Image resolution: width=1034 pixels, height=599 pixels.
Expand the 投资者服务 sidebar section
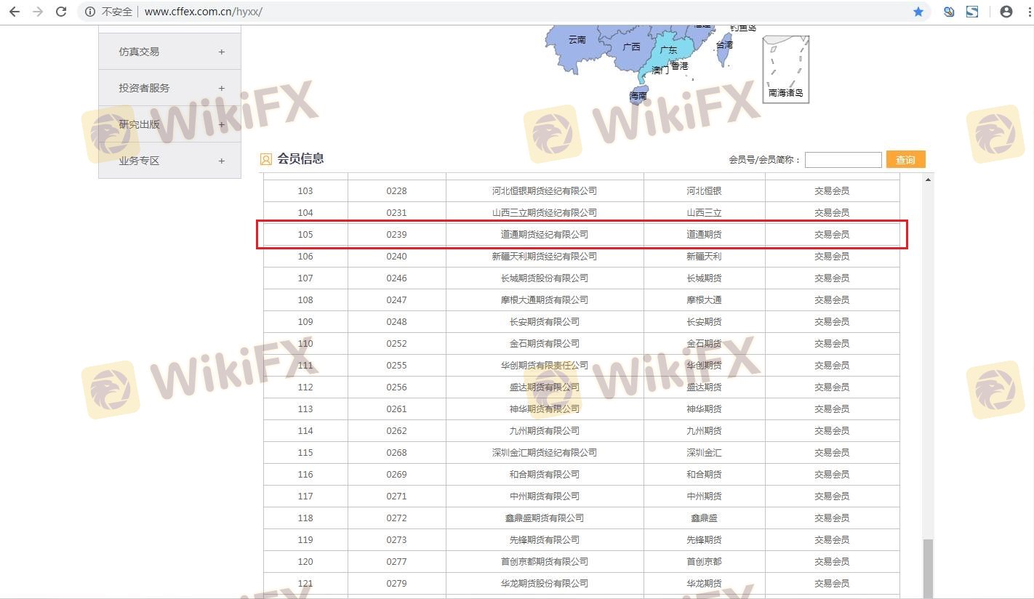(169, 88)
